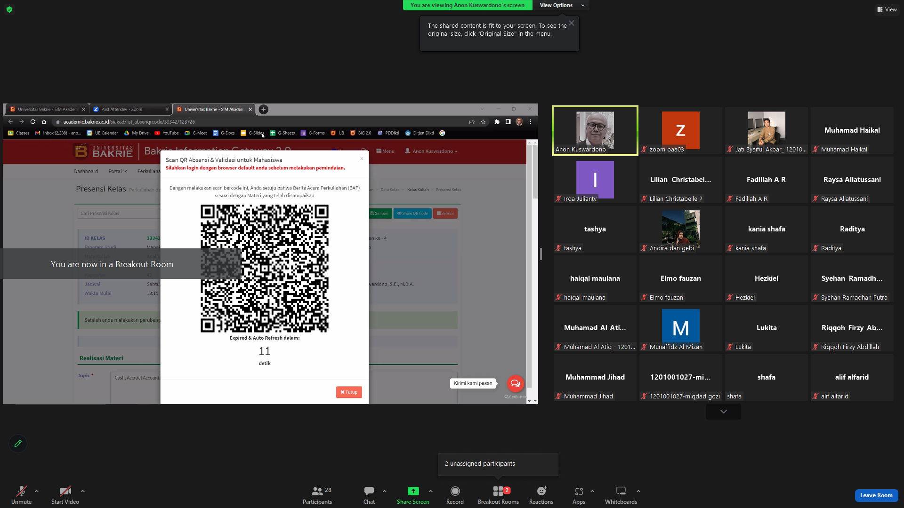Open a new browser tab

tap(264, 109)
